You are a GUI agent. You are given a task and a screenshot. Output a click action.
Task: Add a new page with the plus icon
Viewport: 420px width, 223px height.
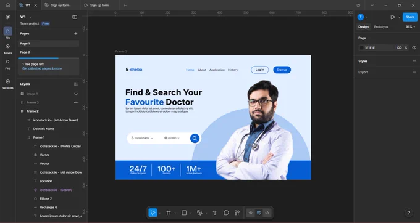pos(75,33)
